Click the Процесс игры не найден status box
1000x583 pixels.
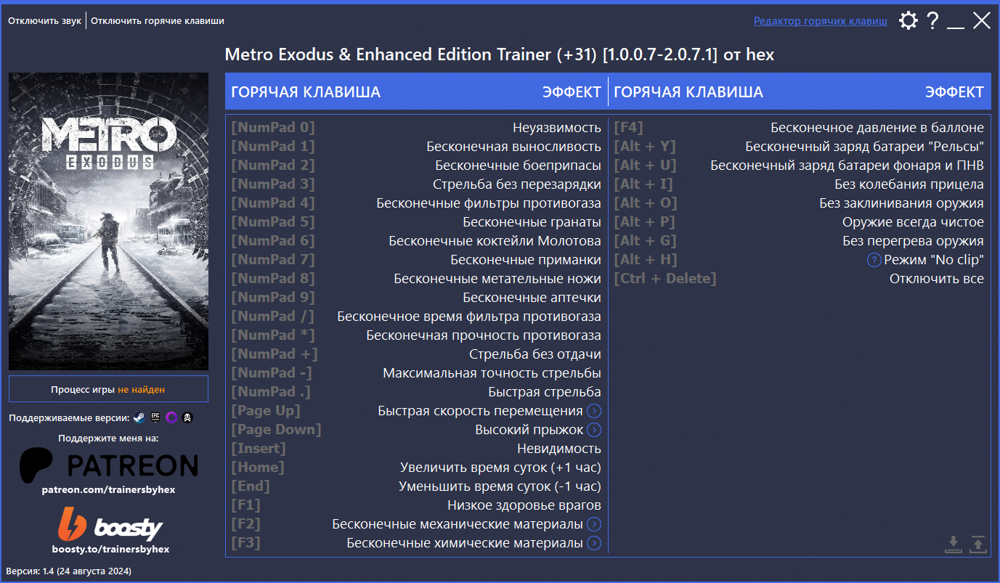pos(108,389)
